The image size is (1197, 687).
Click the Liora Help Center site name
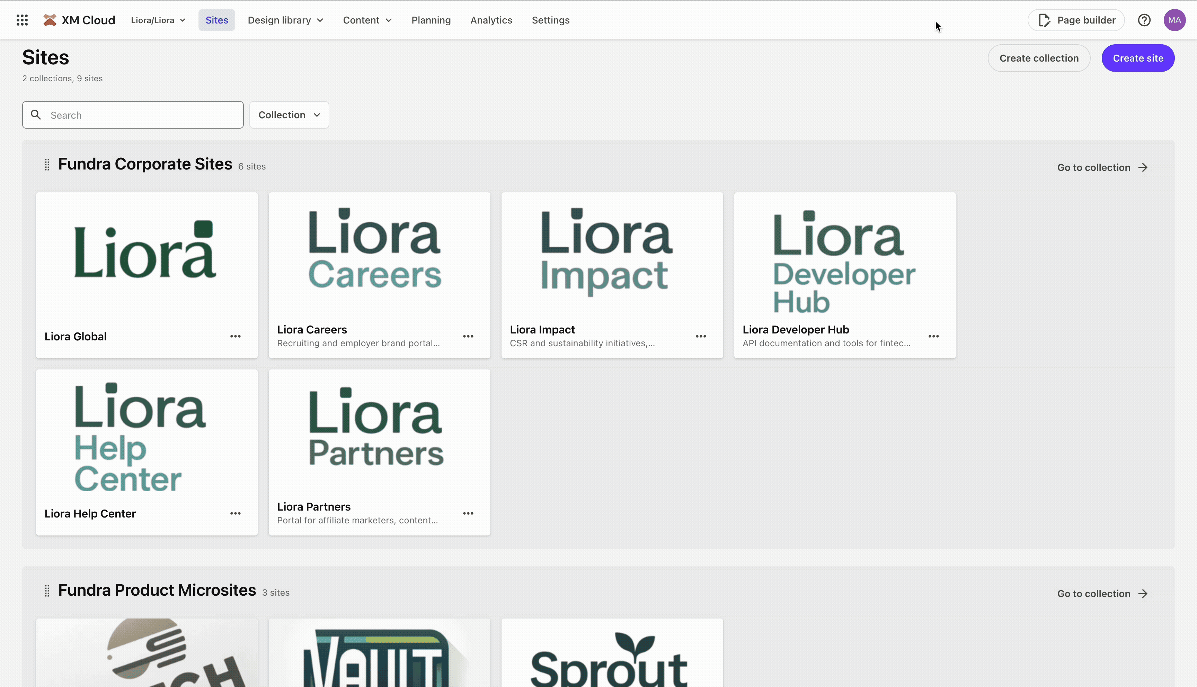point(90,513)
